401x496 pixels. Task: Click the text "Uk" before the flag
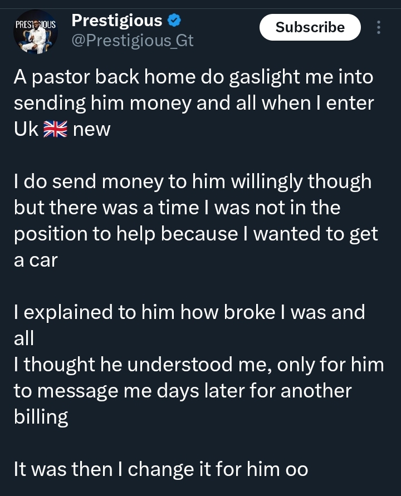[x=26, y=130]
